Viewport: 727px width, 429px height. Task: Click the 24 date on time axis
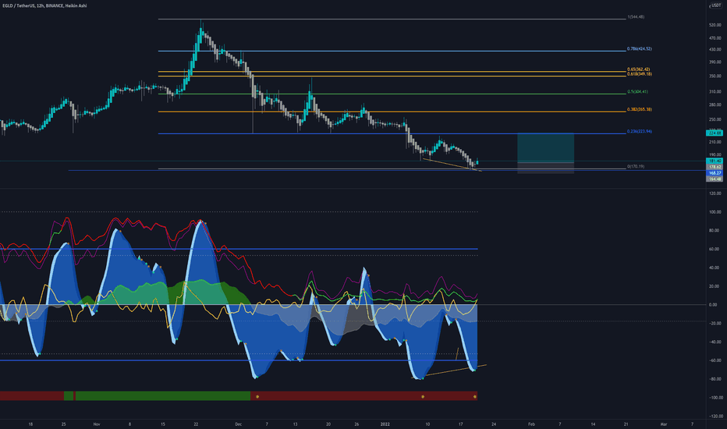point(494,424)
